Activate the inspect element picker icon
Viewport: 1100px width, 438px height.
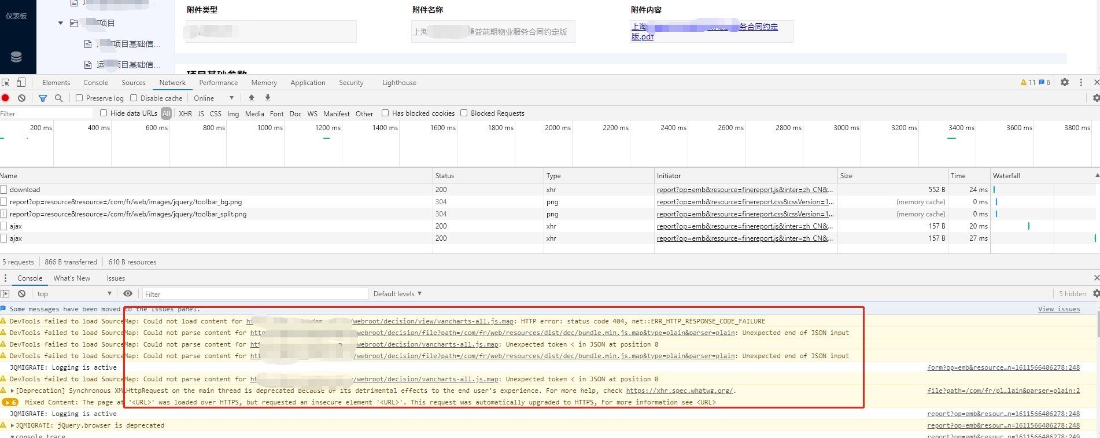[x=6, y=82]
